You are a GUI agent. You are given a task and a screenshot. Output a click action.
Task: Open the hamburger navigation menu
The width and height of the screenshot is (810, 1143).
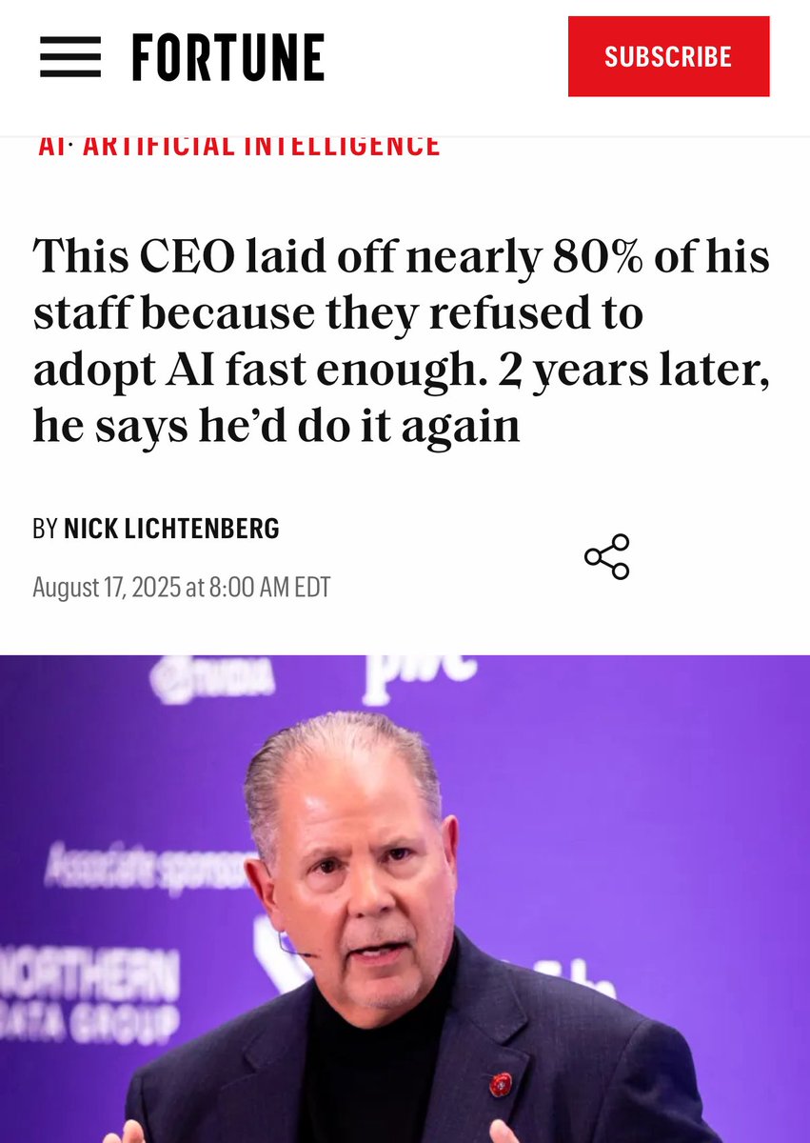(70, 56)
